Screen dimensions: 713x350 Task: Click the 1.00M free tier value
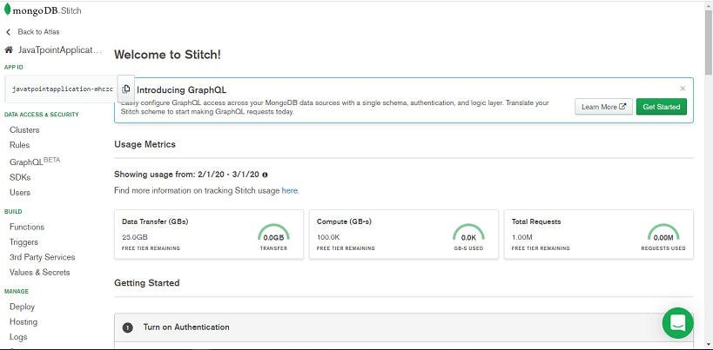522,237
